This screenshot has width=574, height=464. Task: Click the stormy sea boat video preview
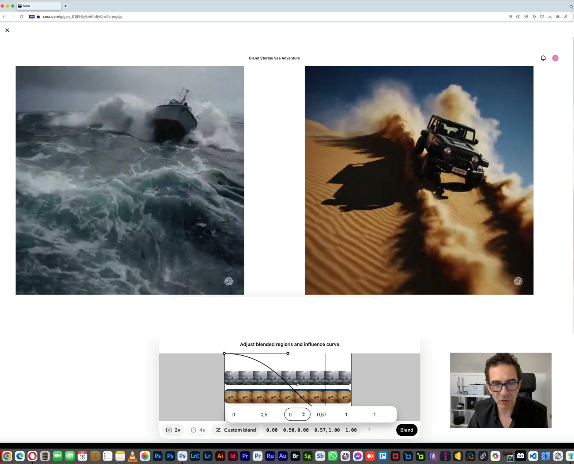tap(130, 180)
